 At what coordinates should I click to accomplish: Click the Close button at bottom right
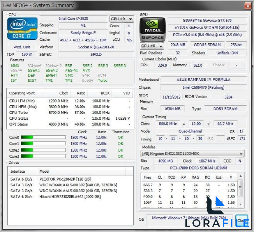[x=242, y=221]
